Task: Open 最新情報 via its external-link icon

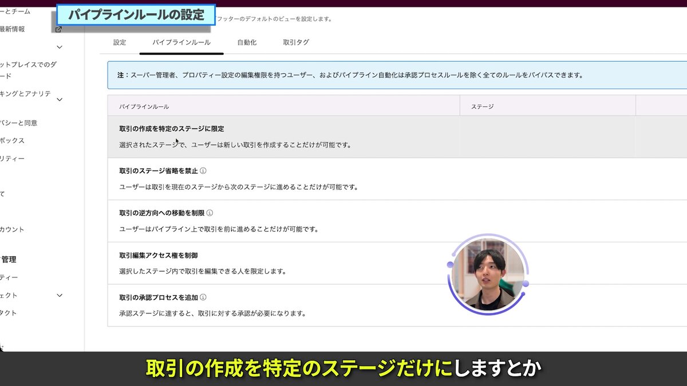Action: tap(58, 29)
